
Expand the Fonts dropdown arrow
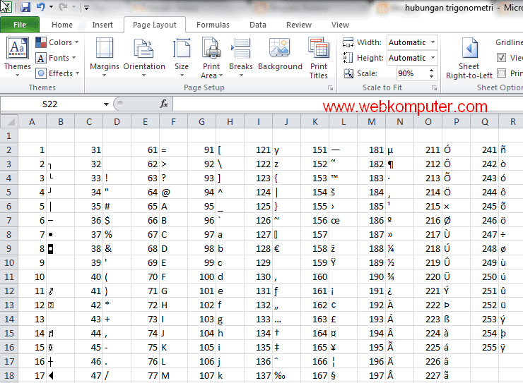74,58
